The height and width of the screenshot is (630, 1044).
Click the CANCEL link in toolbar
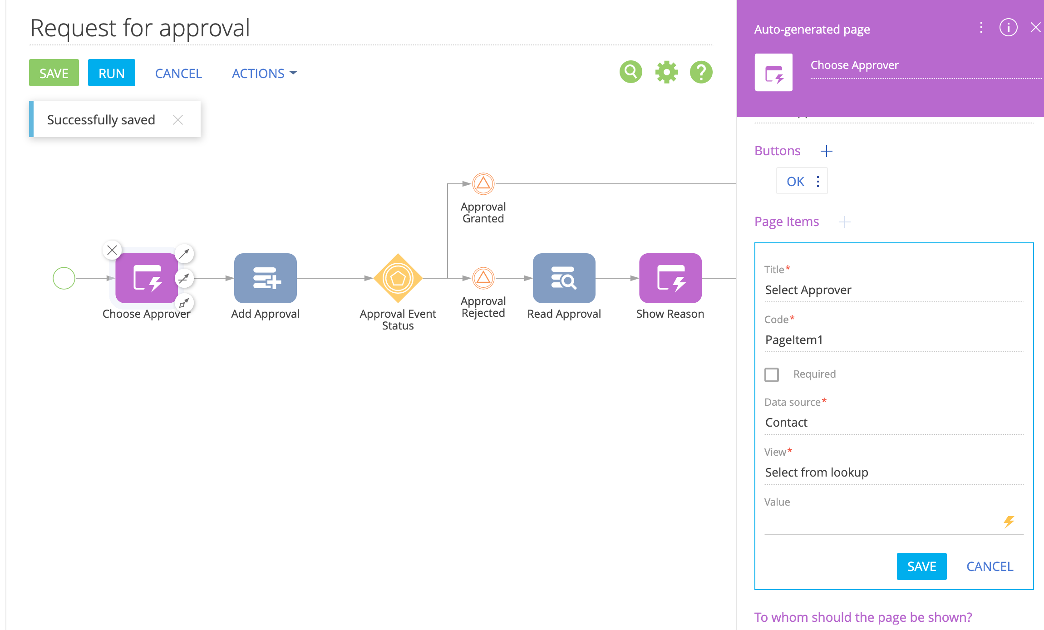pos(178,74)
